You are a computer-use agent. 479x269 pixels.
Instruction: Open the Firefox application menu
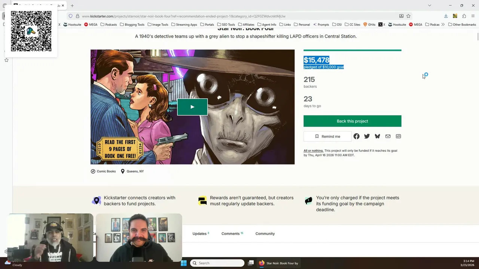click(x=473, y=16)
